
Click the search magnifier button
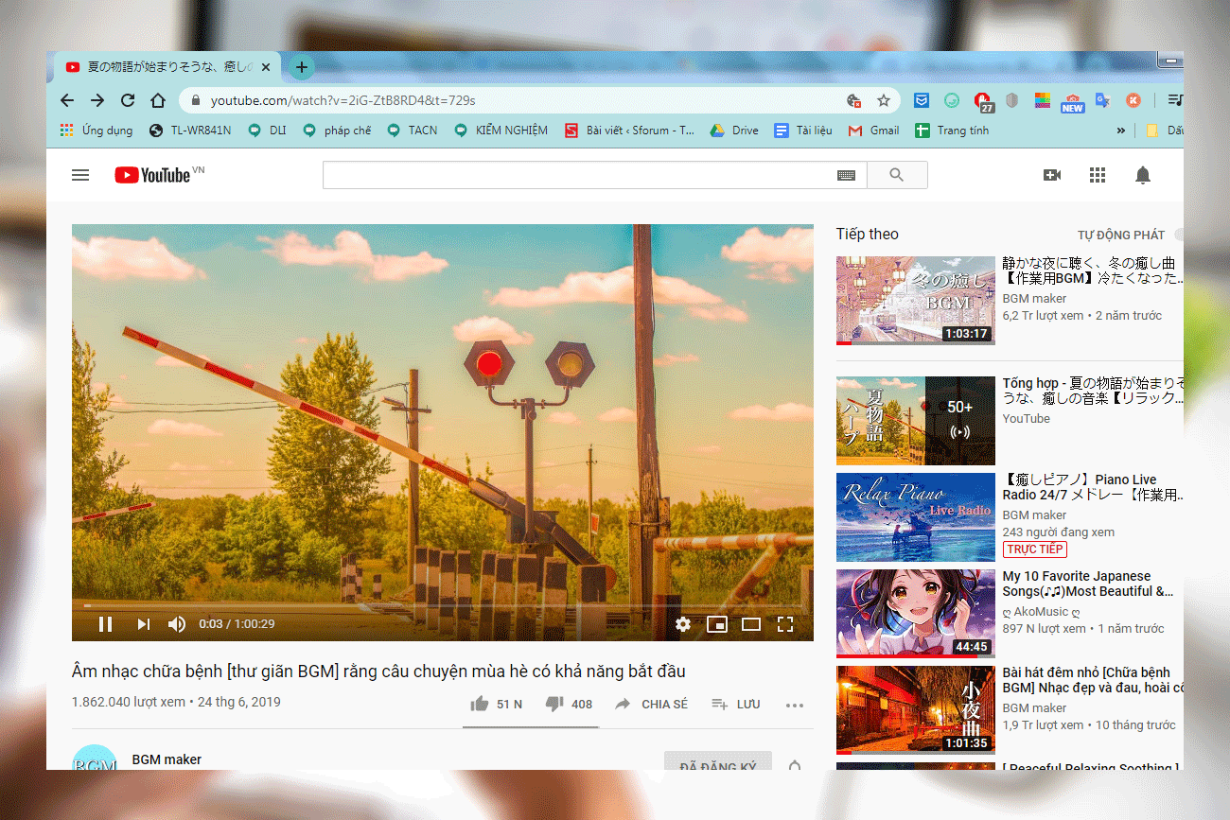pyautogui.click(x=896, y=175)
